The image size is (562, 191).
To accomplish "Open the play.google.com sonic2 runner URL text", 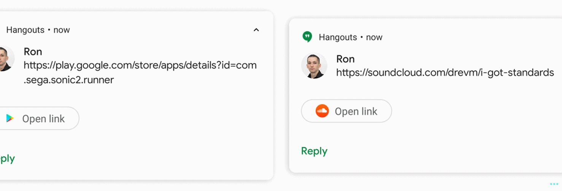I will click(x=140, y=65).
